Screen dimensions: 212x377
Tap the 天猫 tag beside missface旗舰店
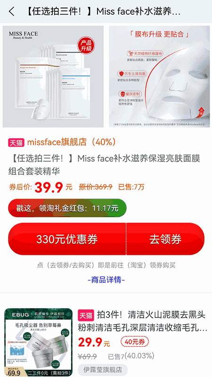[16, 143]
